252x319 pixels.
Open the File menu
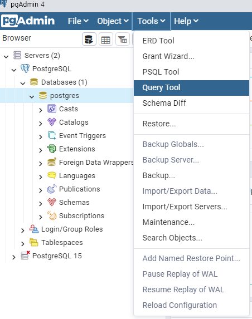coord(78,21)
